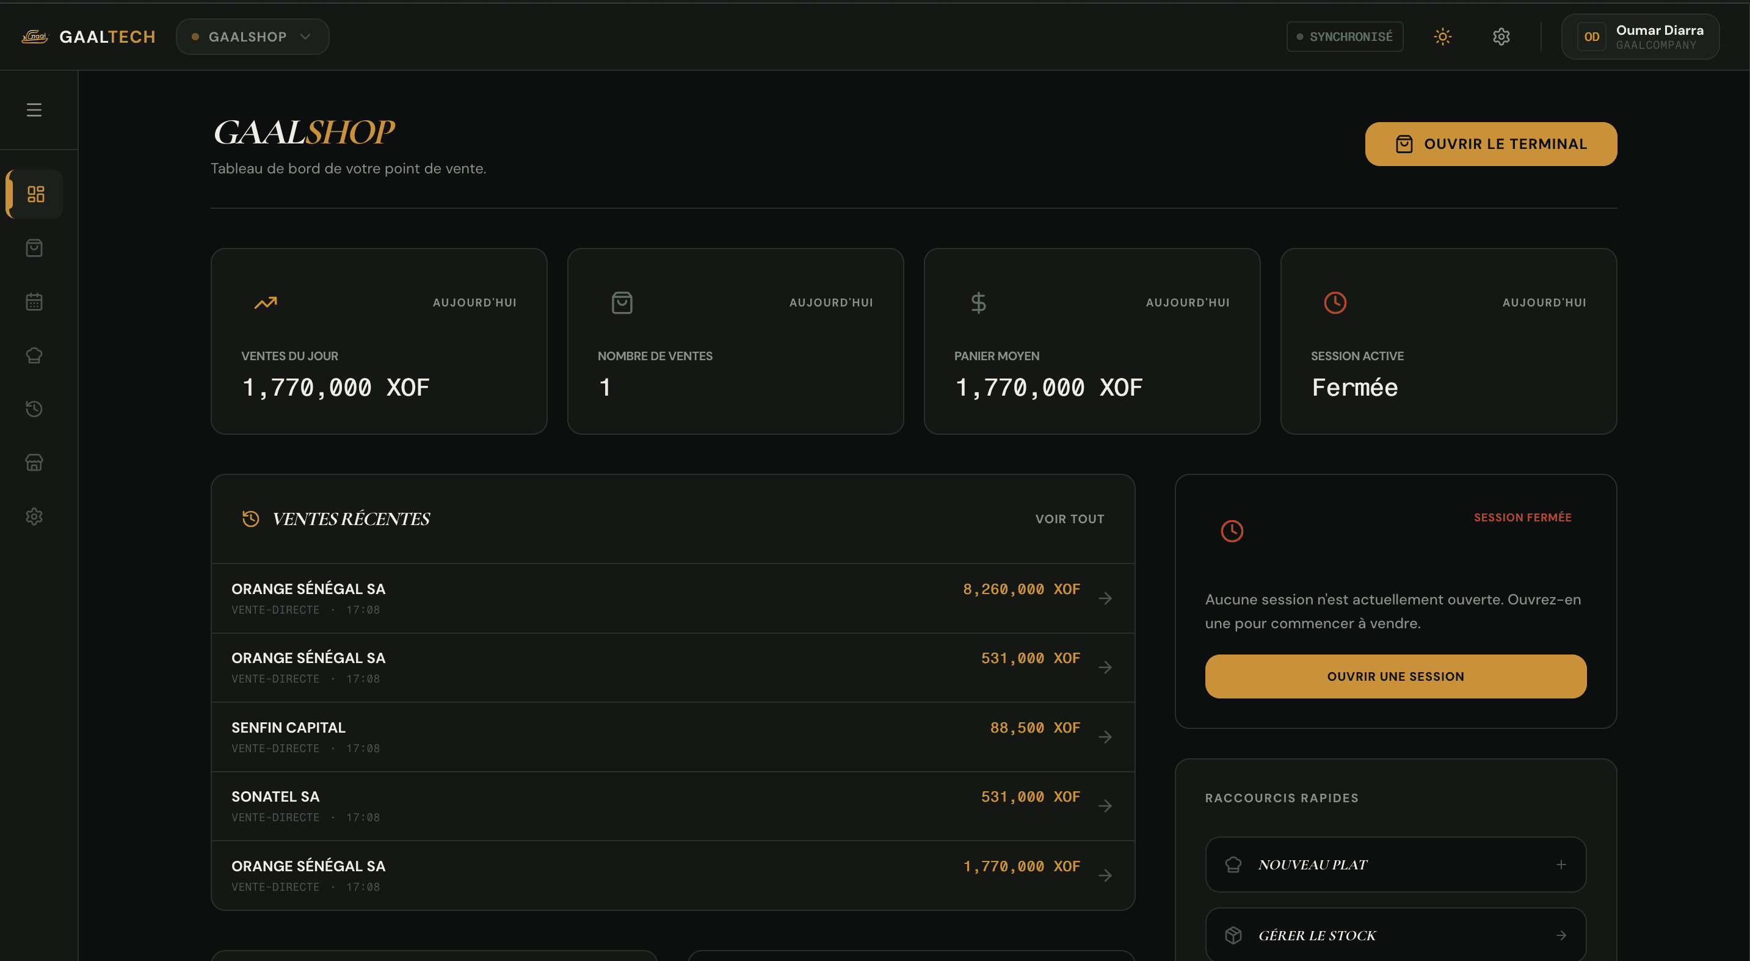Open the history clock sidebar icon
1750x961 pixels.
[34, 409]
